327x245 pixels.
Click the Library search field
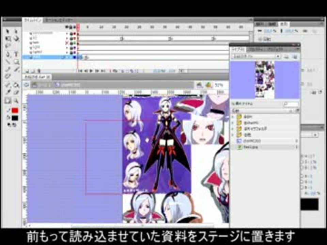tap(291, 104)
